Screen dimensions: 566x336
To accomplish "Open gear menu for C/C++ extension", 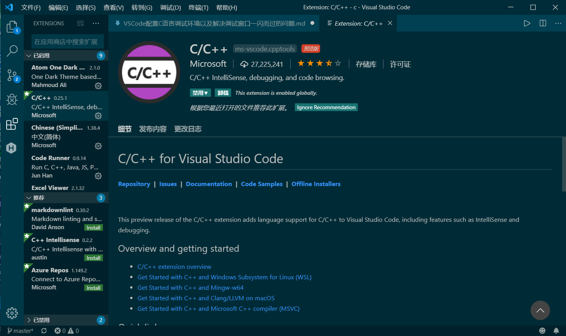I will 98,116.
